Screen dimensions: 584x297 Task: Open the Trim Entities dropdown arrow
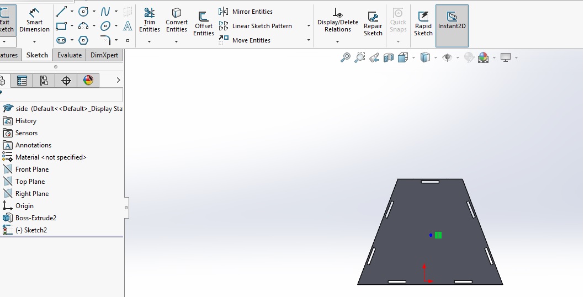point(150,41)
